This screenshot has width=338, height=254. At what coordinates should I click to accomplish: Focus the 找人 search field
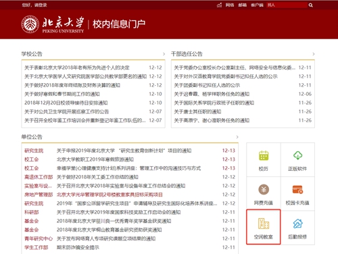[287, 5]
